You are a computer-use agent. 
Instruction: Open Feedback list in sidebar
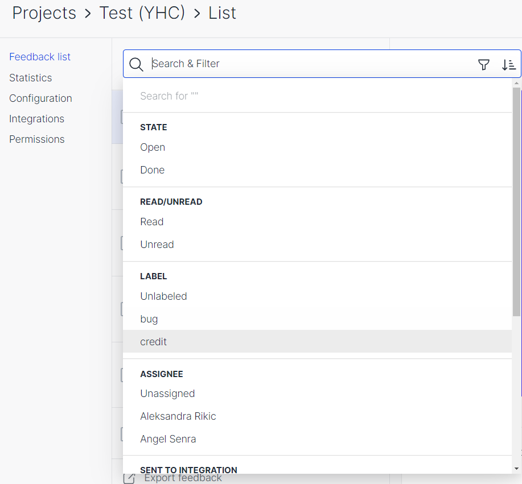click(x=40, y=57)
